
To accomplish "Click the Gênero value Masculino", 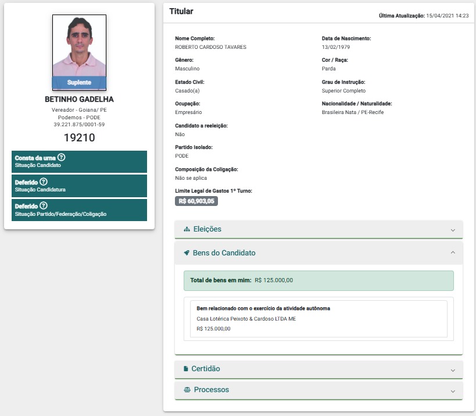I will coord(187,69).
